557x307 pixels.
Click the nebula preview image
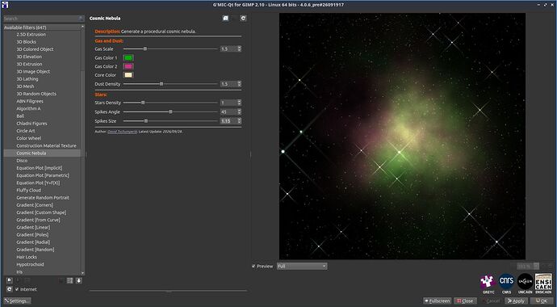coord(402,137)
